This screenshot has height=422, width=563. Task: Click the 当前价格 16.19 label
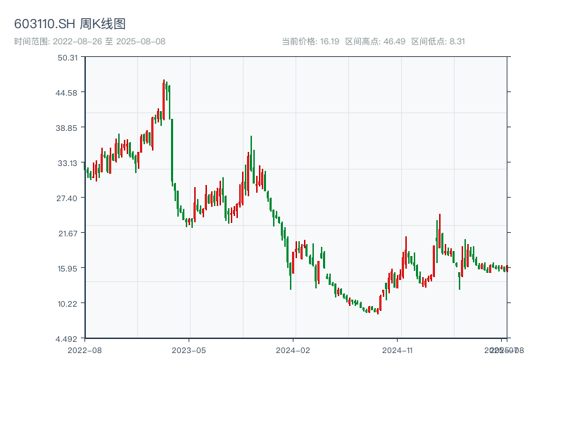(310, 41)
